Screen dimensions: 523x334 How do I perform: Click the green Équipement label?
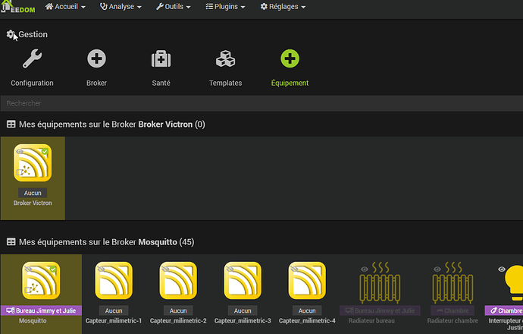290,83
